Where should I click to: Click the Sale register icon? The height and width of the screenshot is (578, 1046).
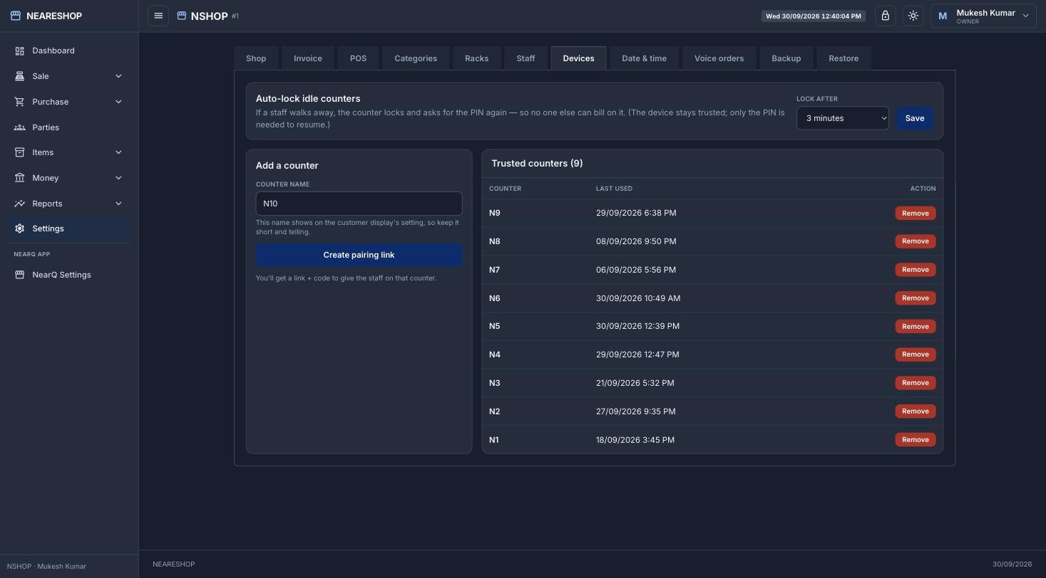tap(20, 76)
